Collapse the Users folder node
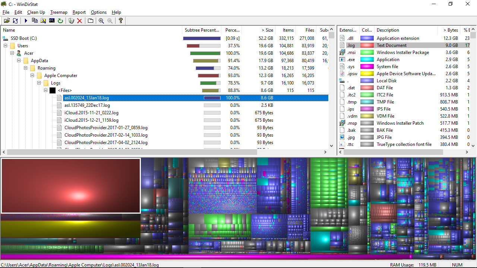Screen dimensions: 477x268 pos(6,46)
